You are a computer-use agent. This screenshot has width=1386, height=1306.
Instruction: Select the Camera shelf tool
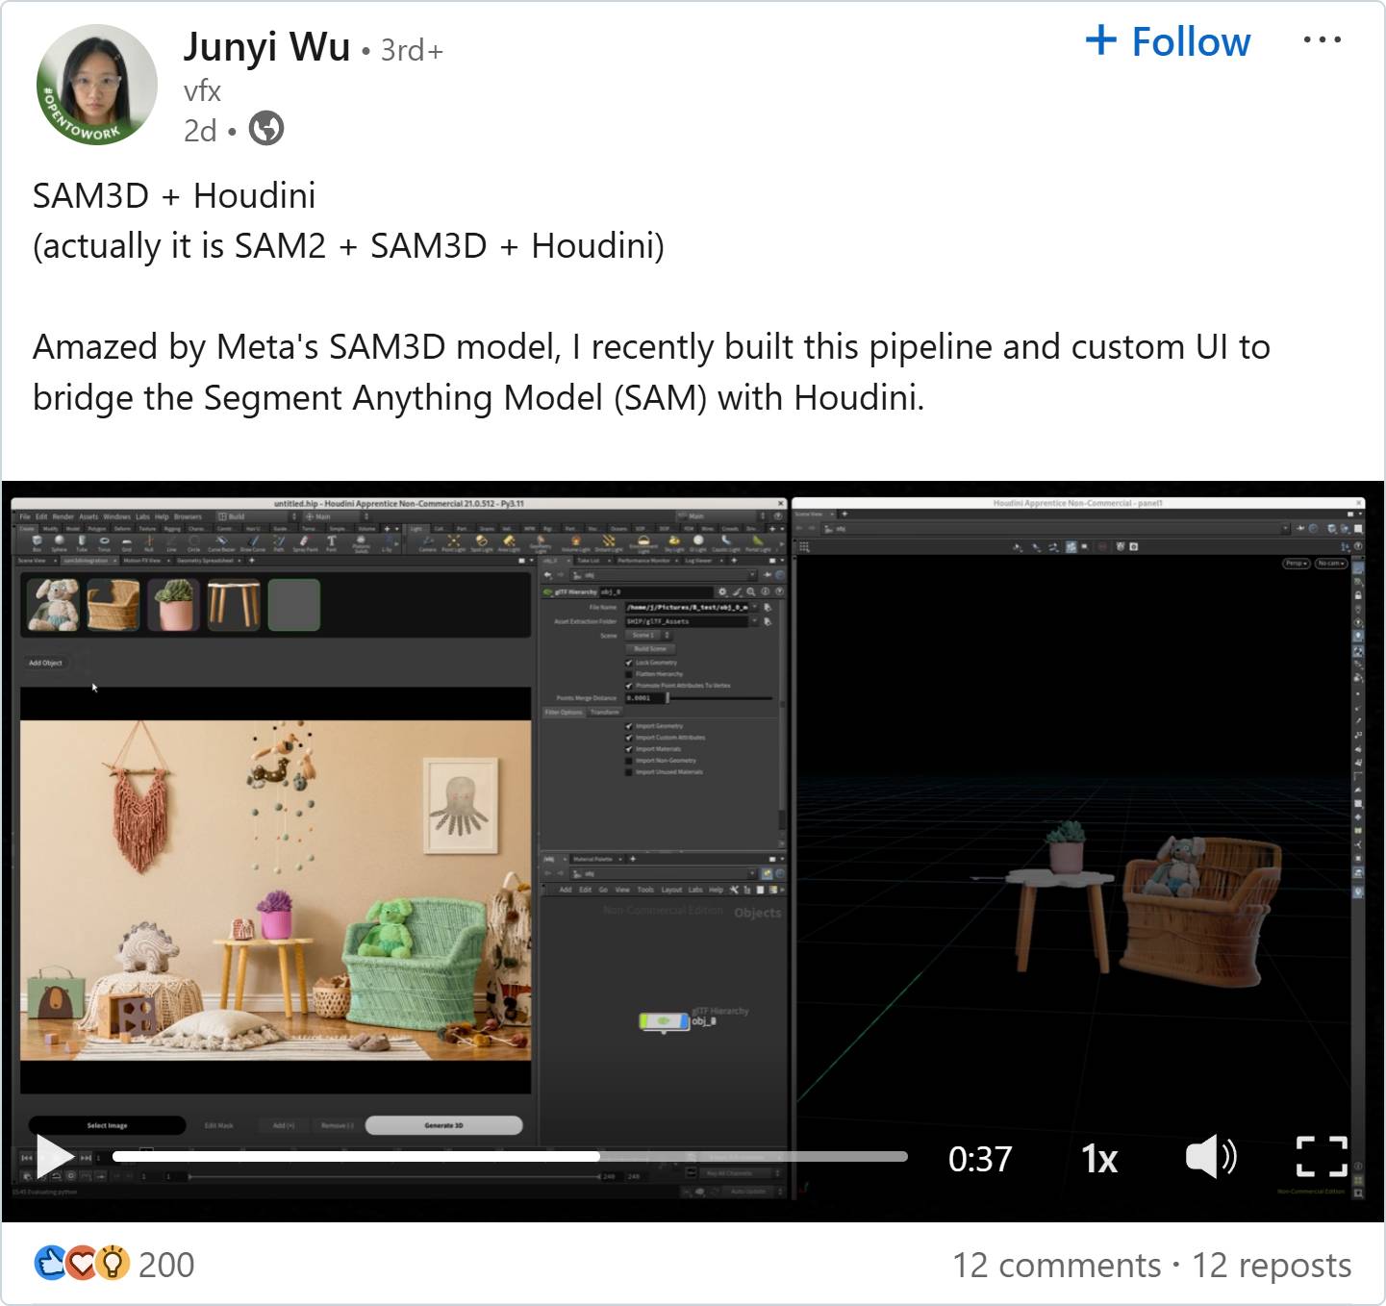pos(428,543)
